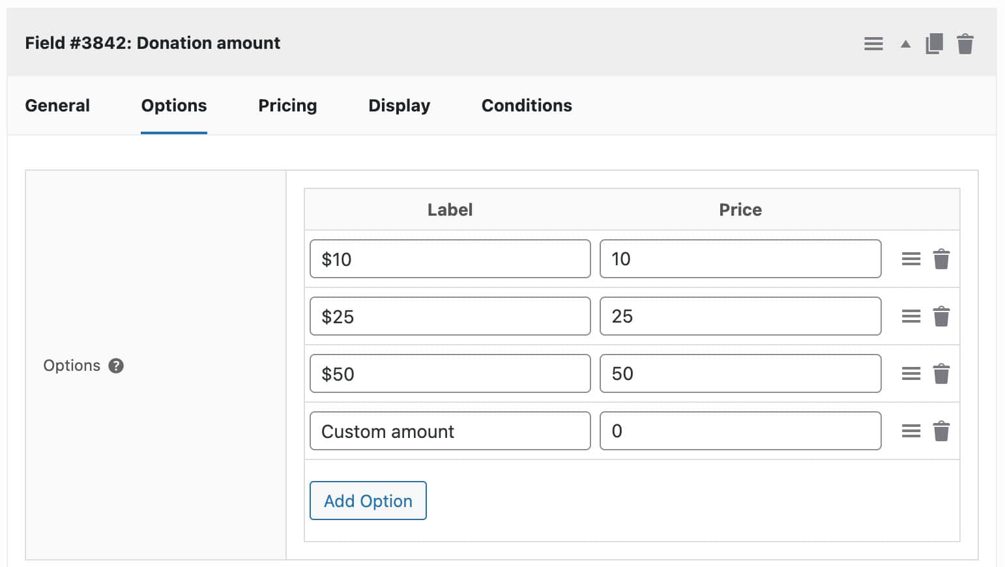The width and height of the screenshot is (1005, 567).
Task: Delete the Donation amount field
Action: (965, 43)
